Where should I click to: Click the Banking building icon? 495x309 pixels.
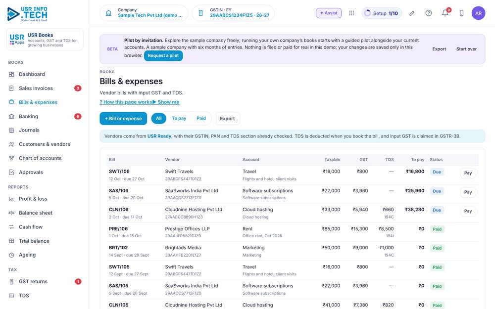(x=11, y=116)
